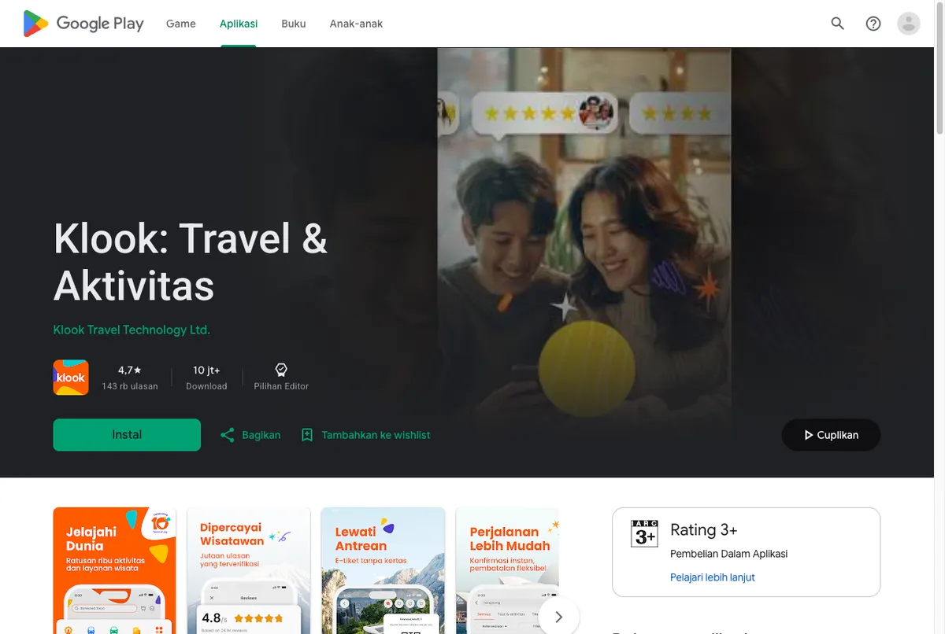Select the Aplikasi tab

coord(239,24)
